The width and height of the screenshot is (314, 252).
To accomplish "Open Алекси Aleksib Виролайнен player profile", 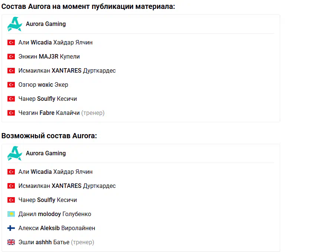I will tap(56, 228).
